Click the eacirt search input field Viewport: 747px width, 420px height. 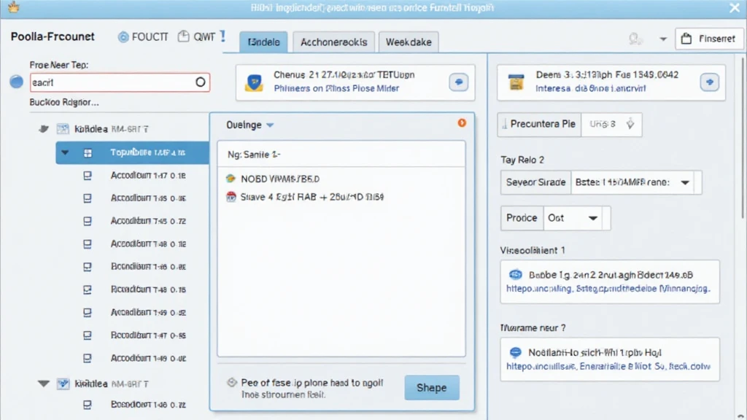[120, 82]
